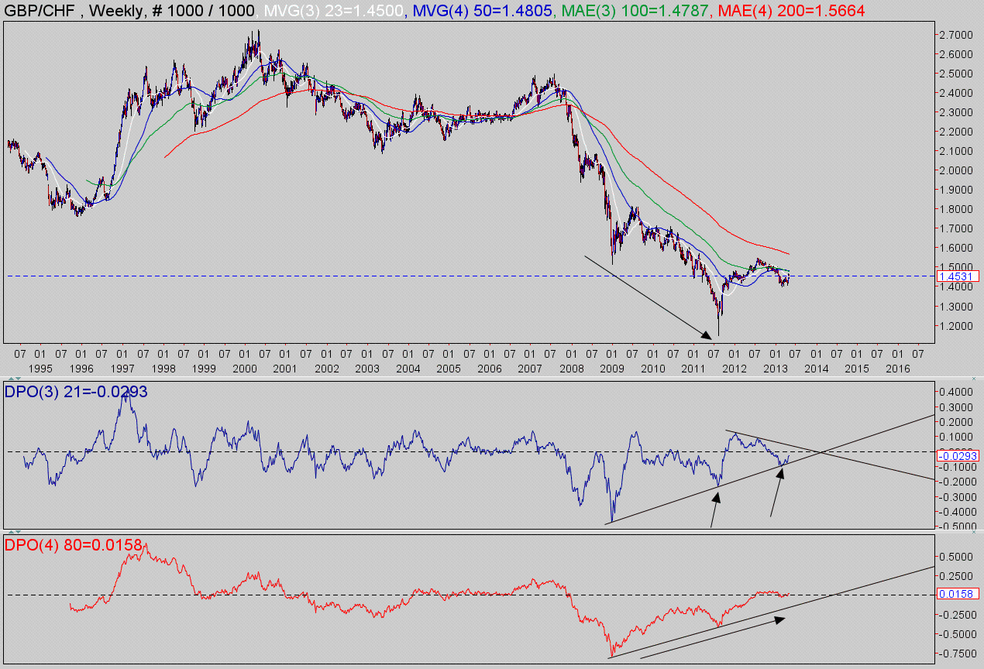Image resolution: width=984 pixels, height=669 pixels.
Task: Click the 0.2500 label on DPO(4) axis
Action: (x=956, y=576)
